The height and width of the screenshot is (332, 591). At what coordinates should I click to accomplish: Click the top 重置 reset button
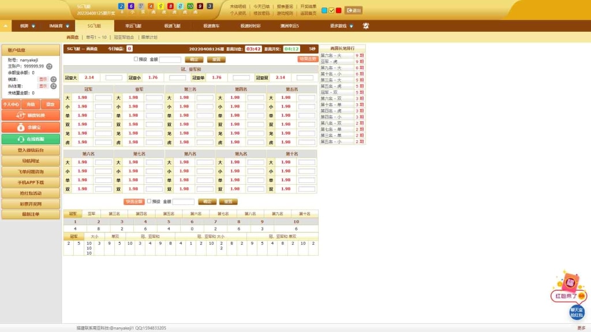click(x=216, y=59)
